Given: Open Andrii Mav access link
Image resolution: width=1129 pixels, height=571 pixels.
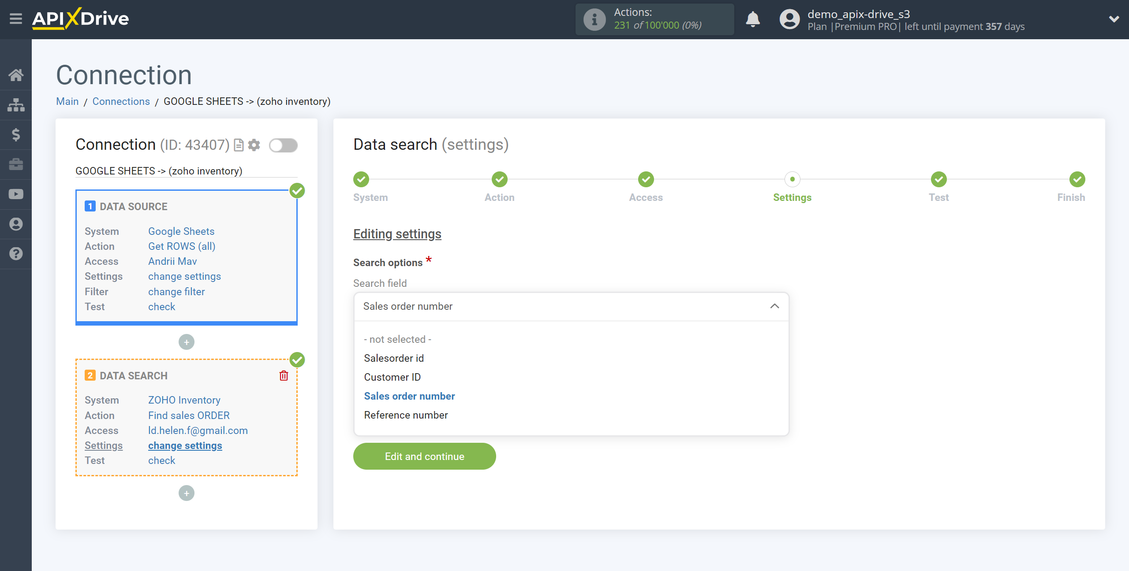Looking at the screenshot, I should [172, 261].
